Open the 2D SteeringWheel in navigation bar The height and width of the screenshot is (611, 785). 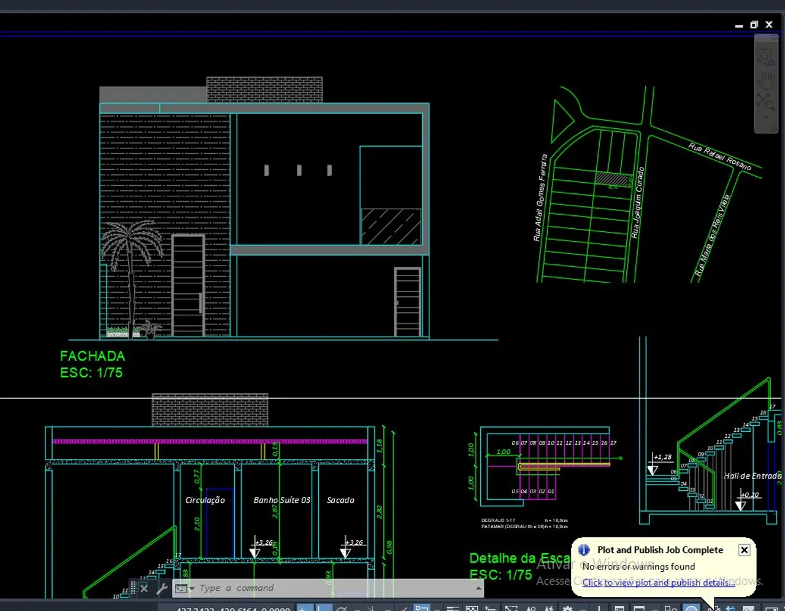tap(765, 57)
